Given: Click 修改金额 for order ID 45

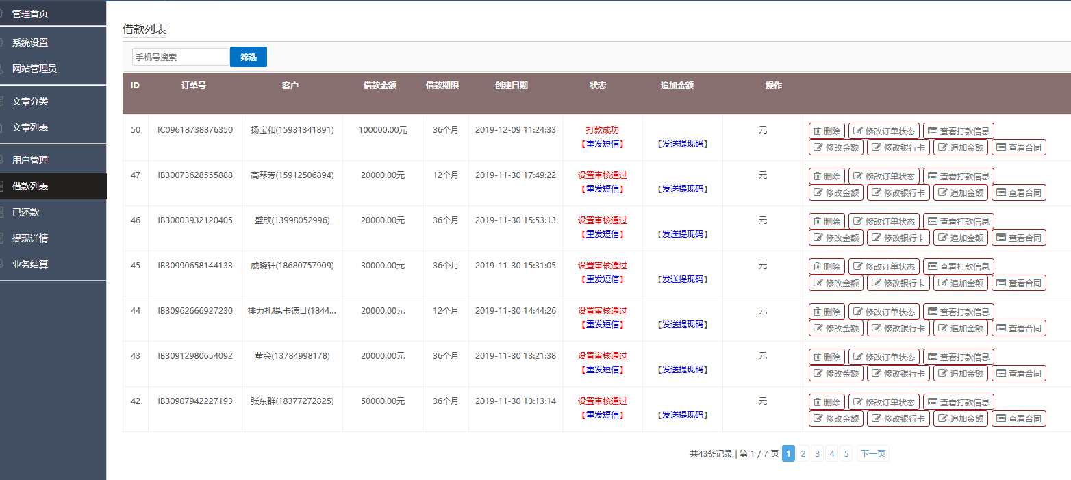Looking at the screenshot, I should coord(835,283).
